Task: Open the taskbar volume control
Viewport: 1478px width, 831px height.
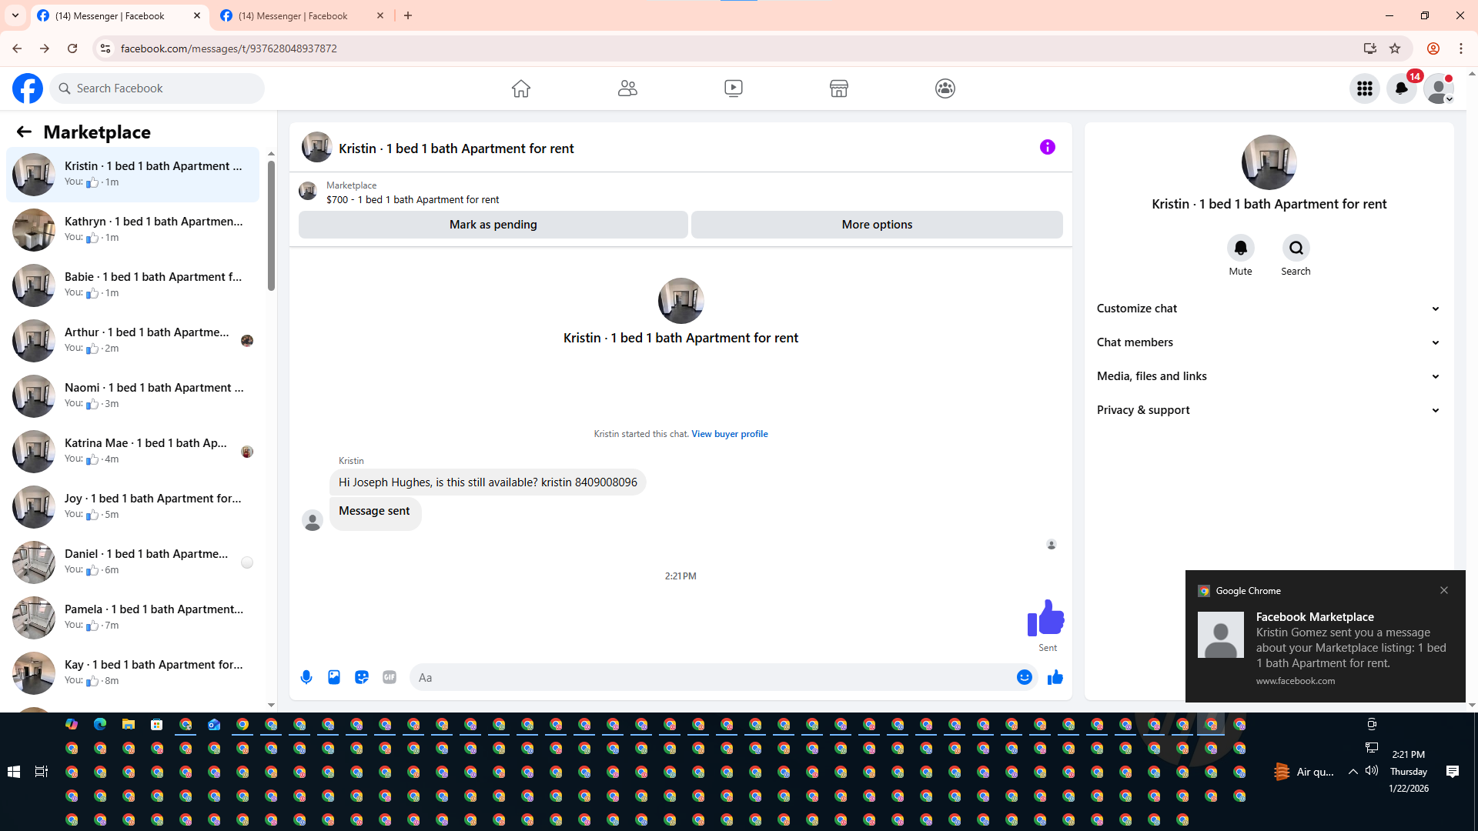Action: [1372, 771]
